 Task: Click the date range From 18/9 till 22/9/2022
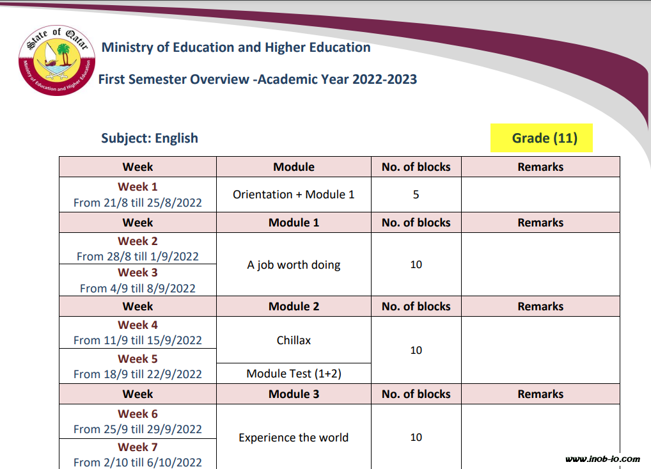tap(137, 374)
